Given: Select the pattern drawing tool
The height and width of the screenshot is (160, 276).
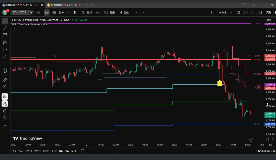Looking at the screenshot, I should (x=5, y=43).
